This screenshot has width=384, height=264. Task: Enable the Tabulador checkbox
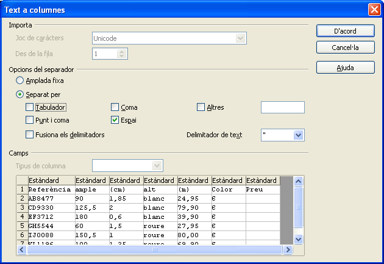coord(30,107)
